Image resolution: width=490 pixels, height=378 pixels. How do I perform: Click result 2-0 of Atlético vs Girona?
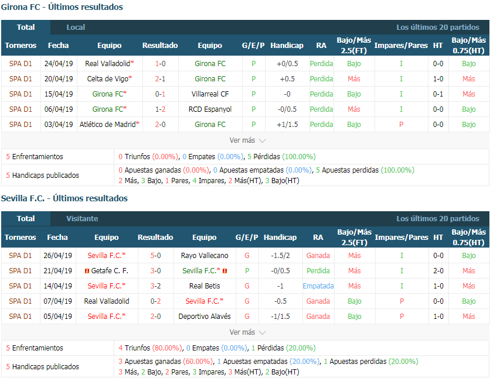pyautogui.click(x=161, y=125)
